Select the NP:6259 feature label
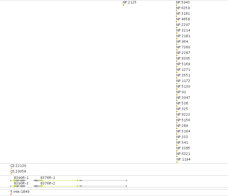This screenshot has height=196, width=228. [x=183, y=8]
